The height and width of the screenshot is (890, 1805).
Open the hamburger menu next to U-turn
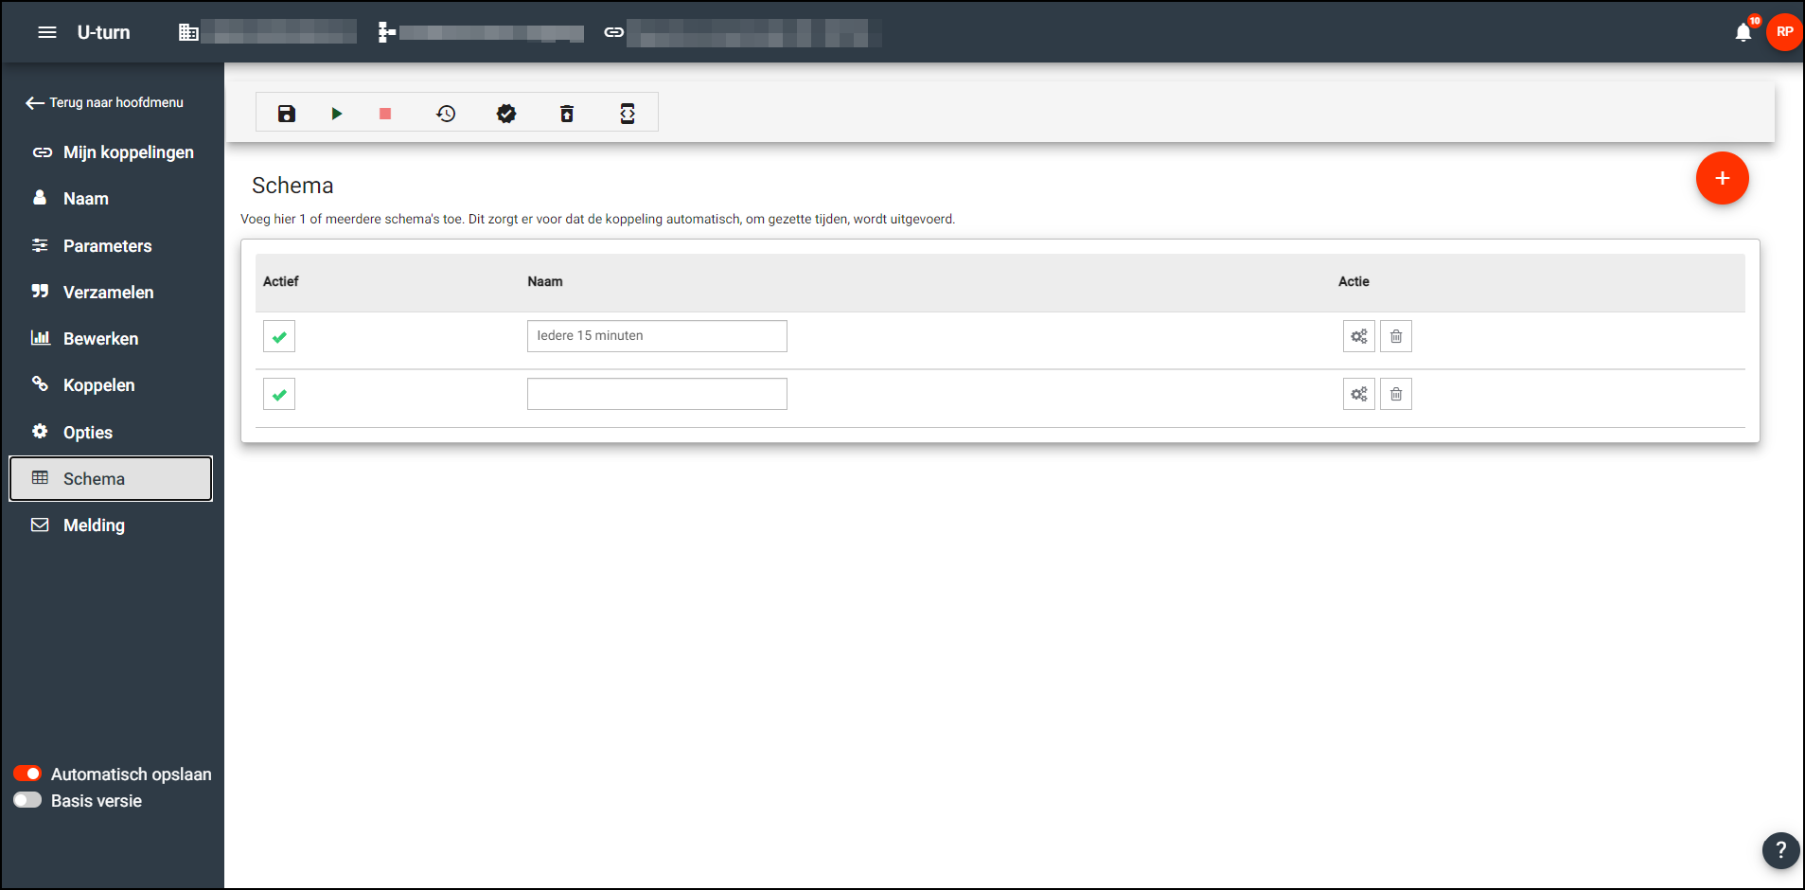coord(47,32)
